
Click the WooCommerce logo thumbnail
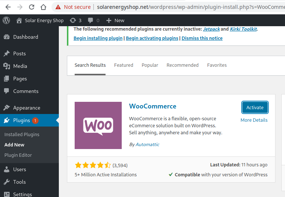pos(98,125)
